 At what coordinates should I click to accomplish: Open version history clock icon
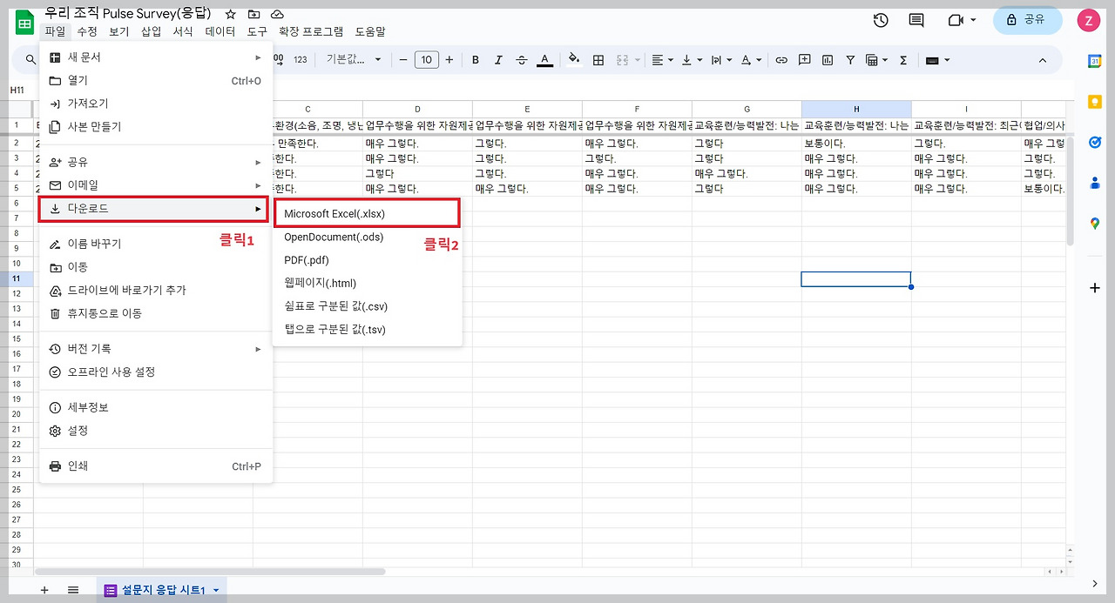pos(881,20)
